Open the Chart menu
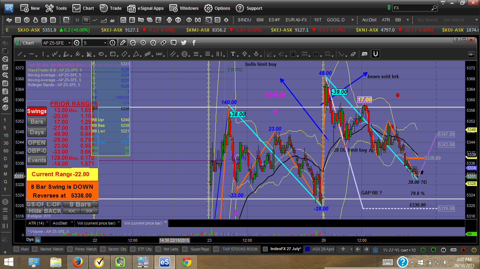Viewport: 480px width, 269px height. [x=83, y=8]
